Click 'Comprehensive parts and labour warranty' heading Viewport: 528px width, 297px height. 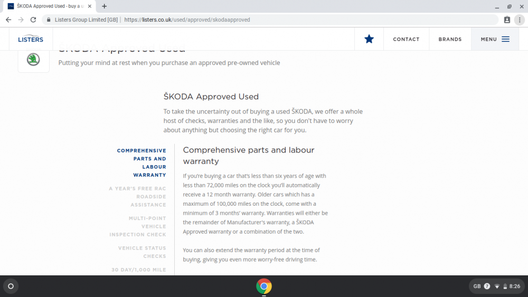coord(249,156)
